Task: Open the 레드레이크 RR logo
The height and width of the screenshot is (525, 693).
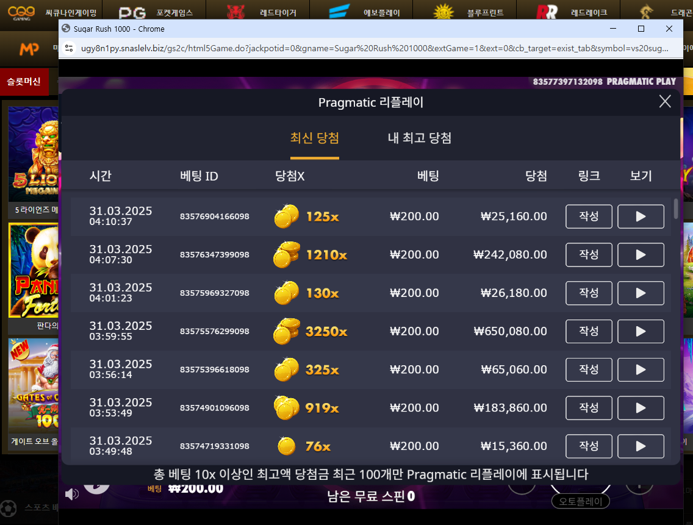Action: [547, 12]
